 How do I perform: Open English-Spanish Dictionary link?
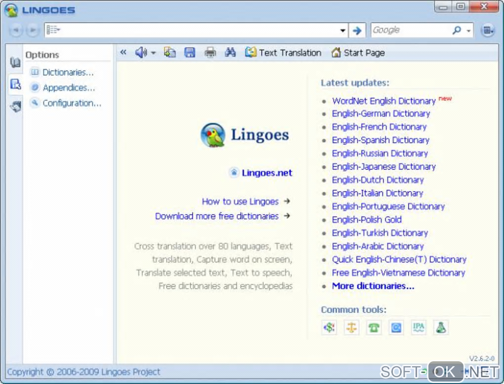380,140
